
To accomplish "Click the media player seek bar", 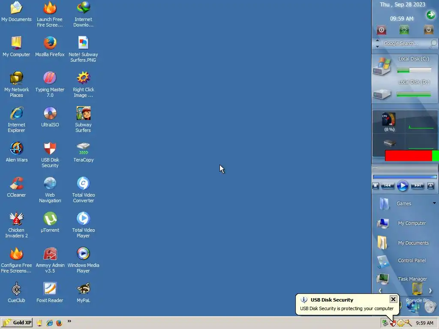I will (405, 177).
